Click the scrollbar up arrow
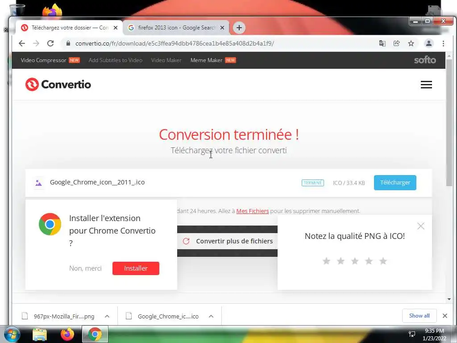Viewport: 457px width, 343px height. 449,55
